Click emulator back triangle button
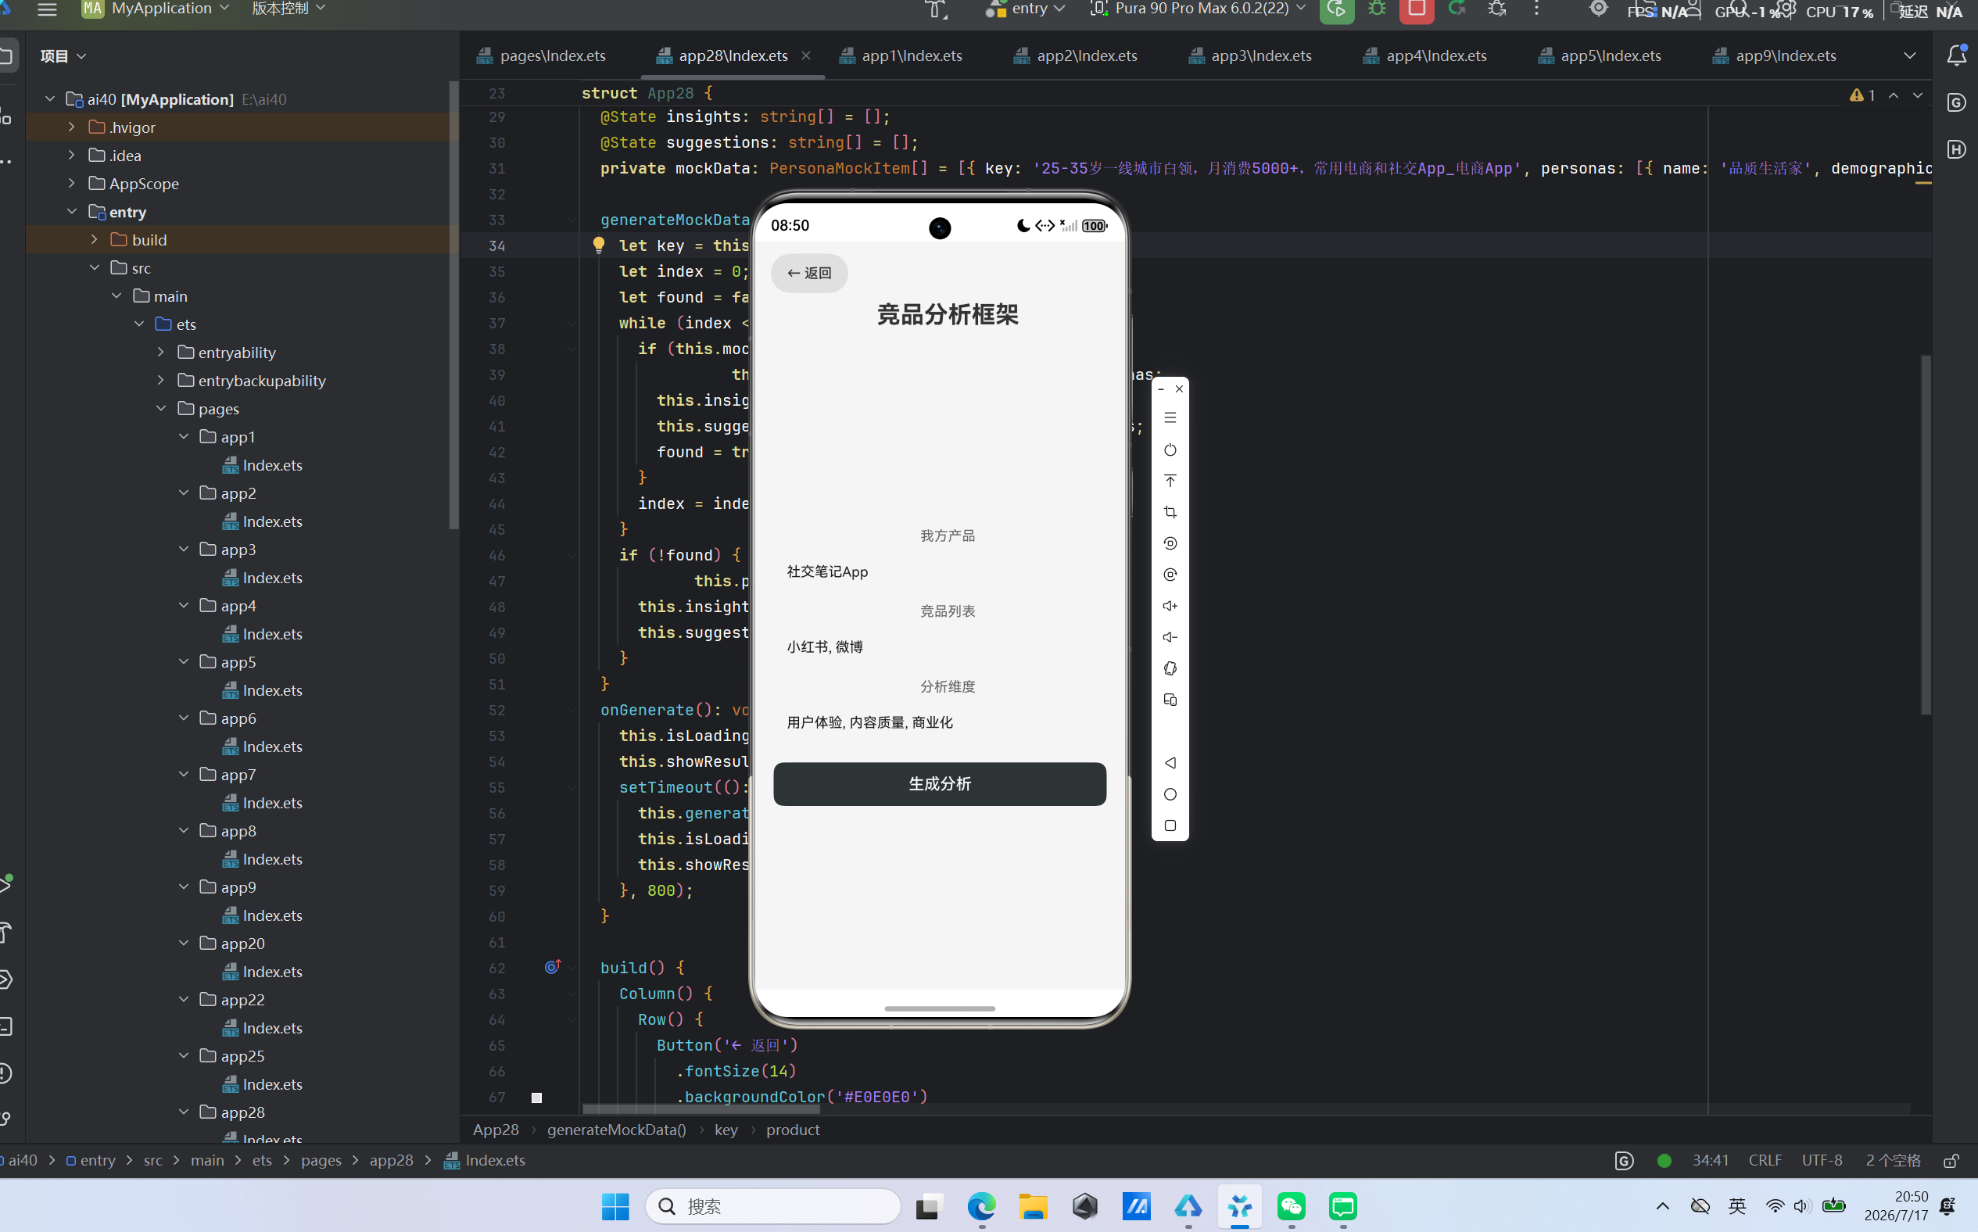Viewport: 1978px width, 1232px height. (x=1170, y=763)
